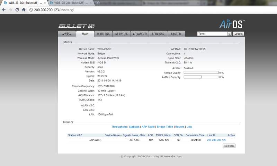Click the TX/RX, Mbps column header
The width and height of the screenshot is (277, 166).
[163, 135]
